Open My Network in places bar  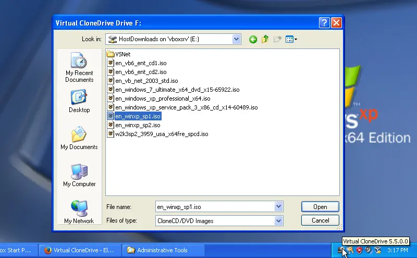coord(79,212)
